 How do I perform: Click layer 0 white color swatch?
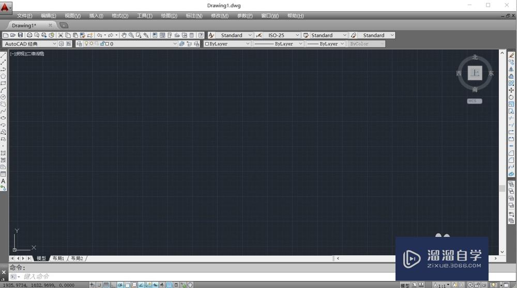click(107, 43)
